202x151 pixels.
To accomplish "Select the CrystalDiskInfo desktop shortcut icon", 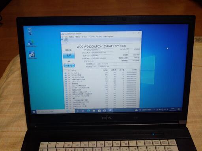I will pos(32,55).
